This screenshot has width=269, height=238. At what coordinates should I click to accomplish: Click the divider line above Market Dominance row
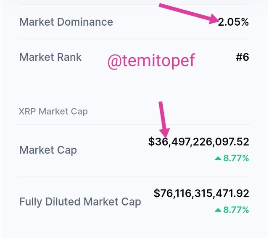click(134, 5)
